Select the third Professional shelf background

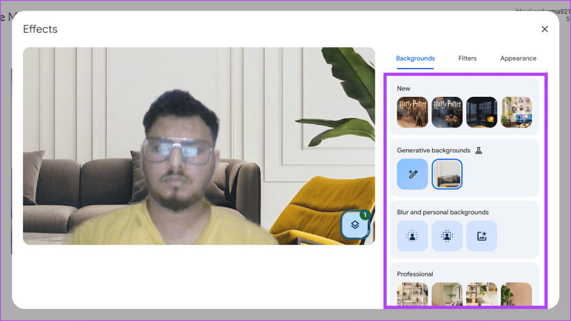pyautogui.click(x=481, y=294)
